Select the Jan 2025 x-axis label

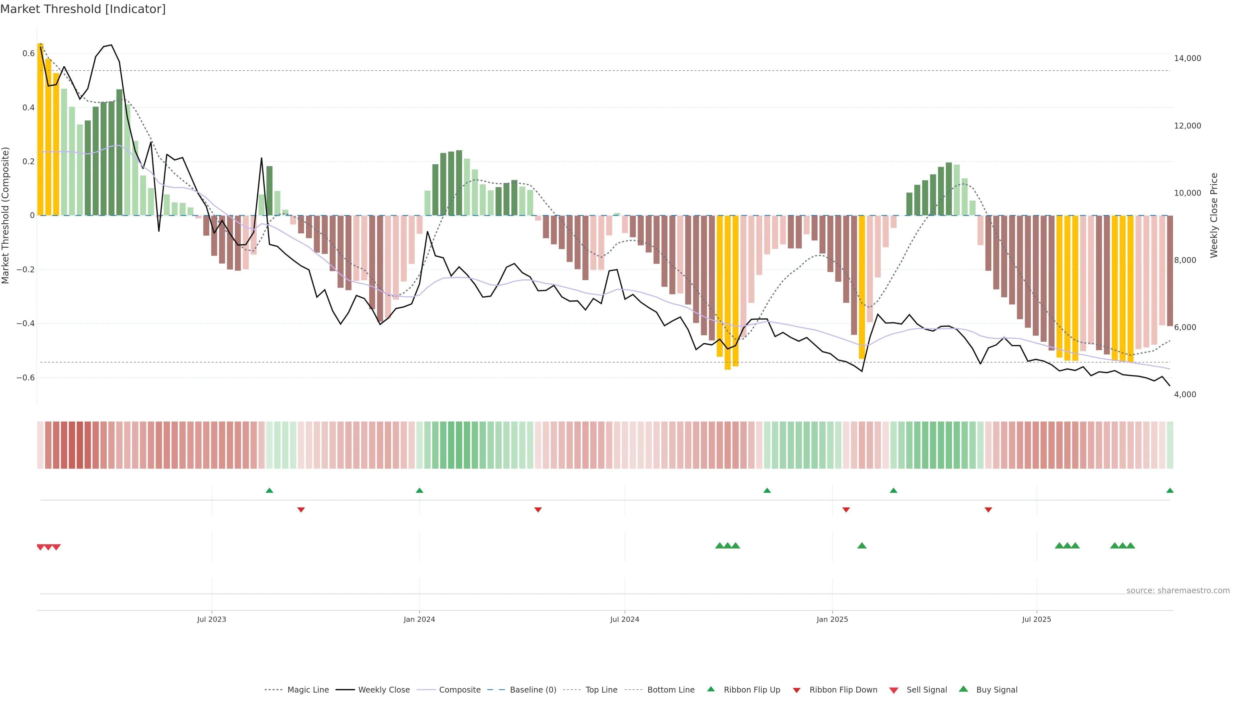click(832, 619)
